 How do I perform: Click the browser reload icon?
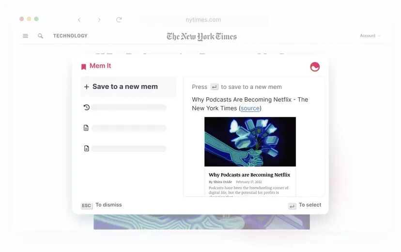119,20
